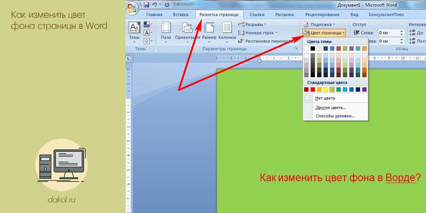This screenshot has width=426, height=213.
Task: Open the Подложка watermark dropdown
Action: tap(319, 24)
